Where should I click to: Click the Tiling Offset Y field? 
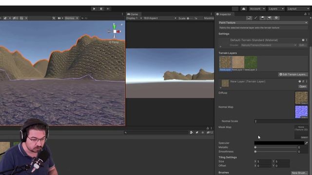tap(282, 166)
